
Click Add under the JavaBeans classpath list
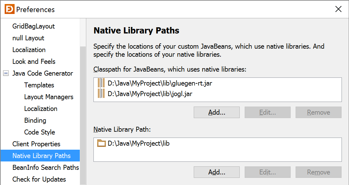[x=216, y=112]
